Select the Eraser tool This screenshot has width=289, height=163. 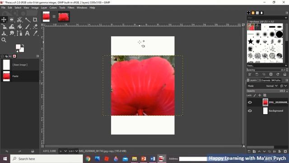[x=35, y=27]
